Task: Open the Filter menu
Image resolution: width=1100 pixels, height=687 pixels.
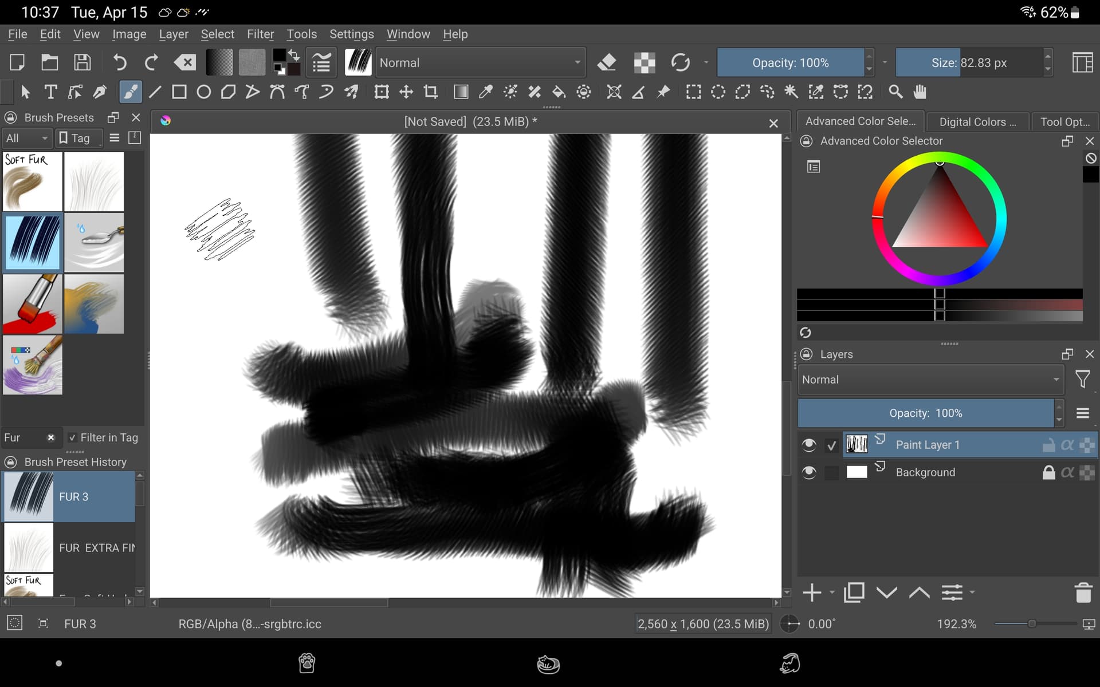Action: pos(260,34)
